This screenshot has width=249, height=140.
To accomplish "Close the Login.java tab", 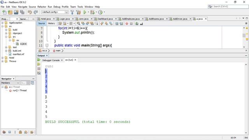I will (x=73, y=19).
